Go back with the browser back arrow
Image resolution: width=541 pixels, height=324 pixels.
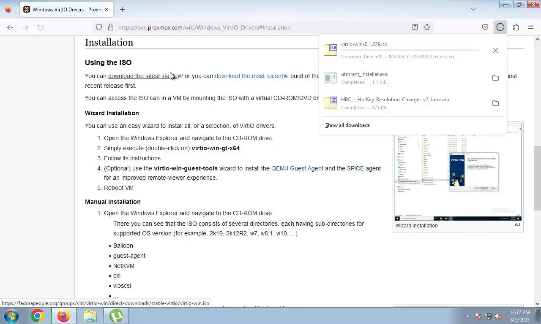coord(10,27)
